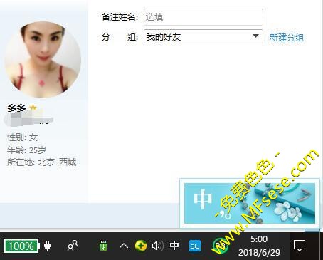Toggle the 中 input method indicator in taskbar
Image resolution: width=323 pixels, height=260 pixels.
(x=174, y=246)
